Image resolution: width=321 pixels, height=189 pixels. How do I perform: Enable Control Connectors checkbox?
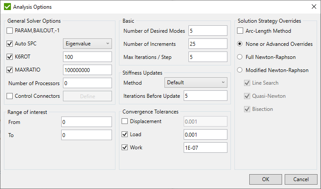pyautogui.click(x=10, y=96)
